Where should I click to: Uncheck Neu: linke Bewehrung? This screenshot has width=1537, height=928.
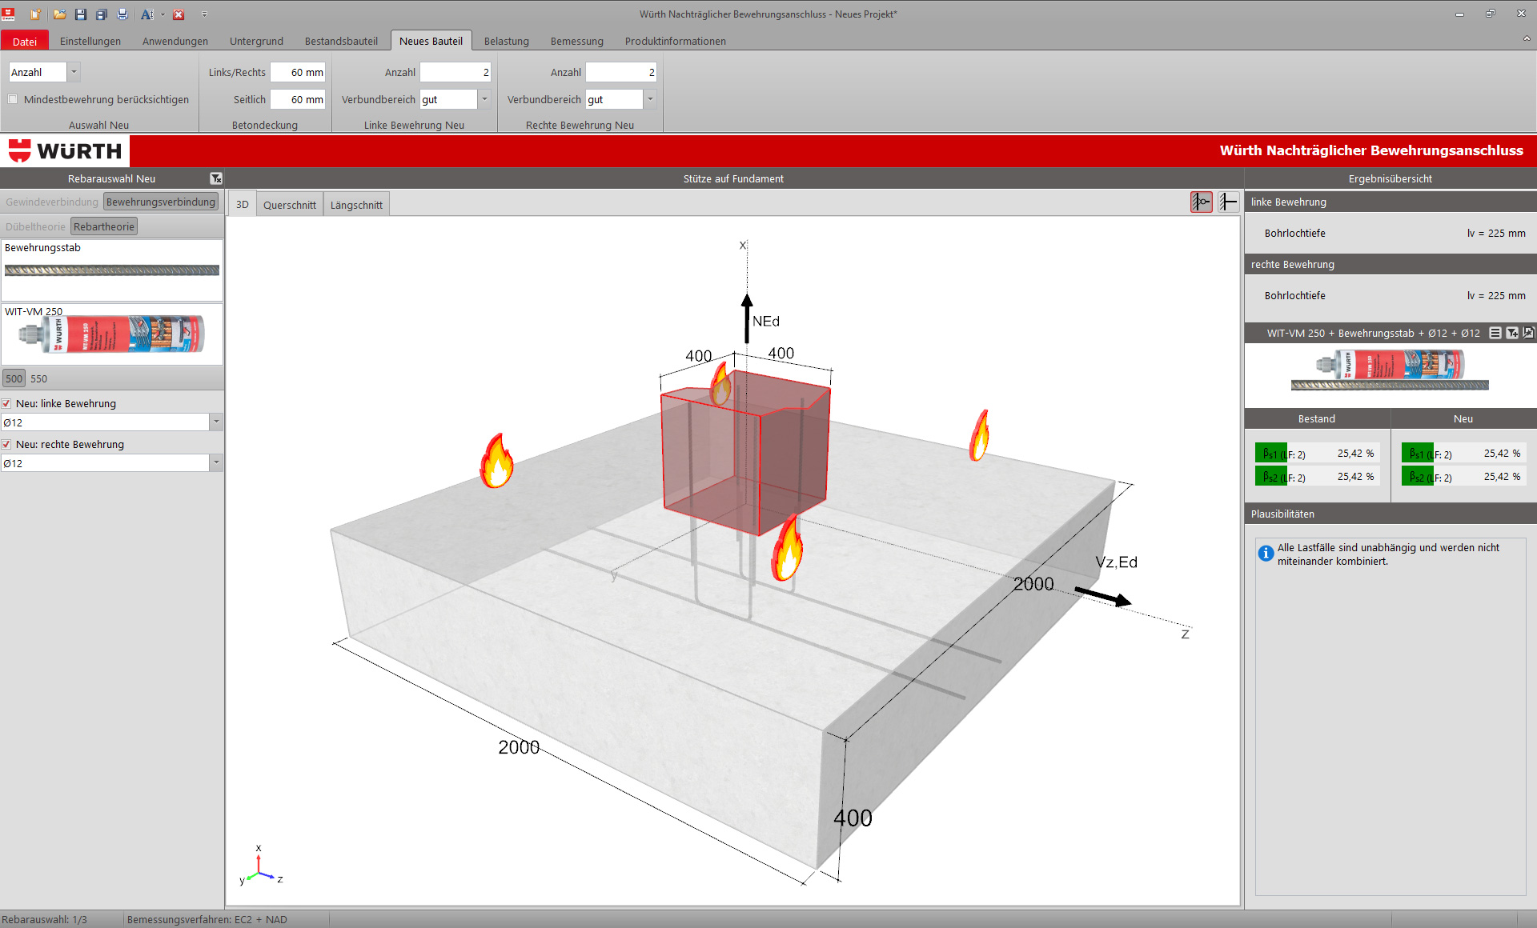(6, 404)
